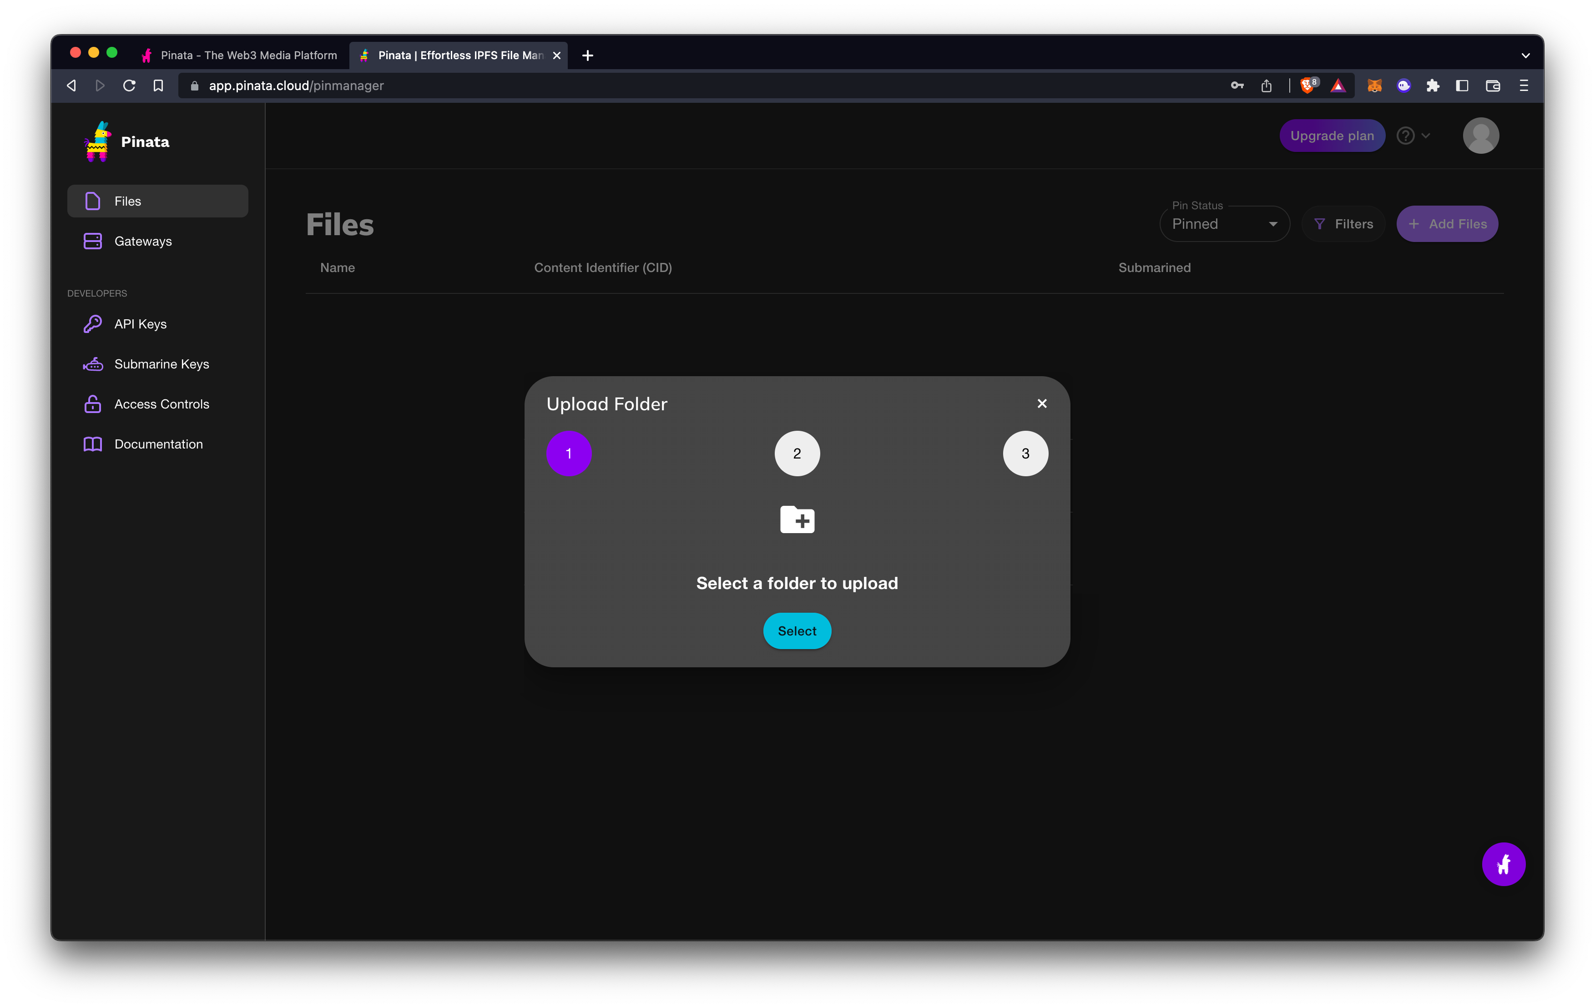Open Gateways in the sidebar
This screenshot has height=1008, width=1595.
(x=142, y=241)
